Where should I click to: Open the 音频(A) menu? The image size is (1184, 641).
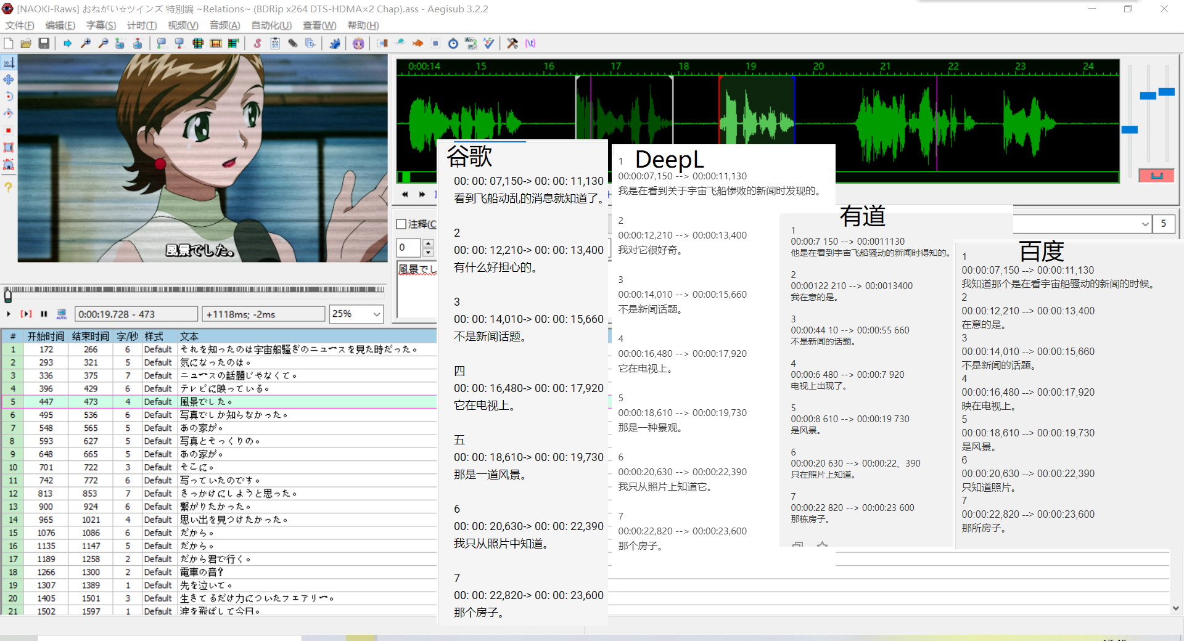click(x=224, y=25)
